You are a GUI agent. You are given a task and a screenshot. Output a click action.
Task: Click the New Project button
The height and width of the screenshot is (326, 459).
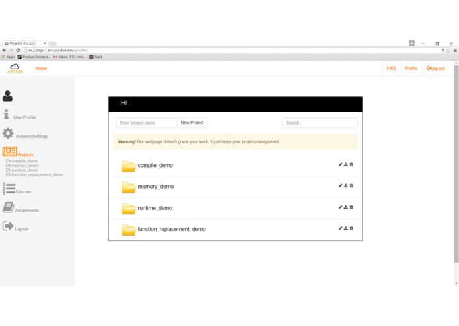point(192,123)
